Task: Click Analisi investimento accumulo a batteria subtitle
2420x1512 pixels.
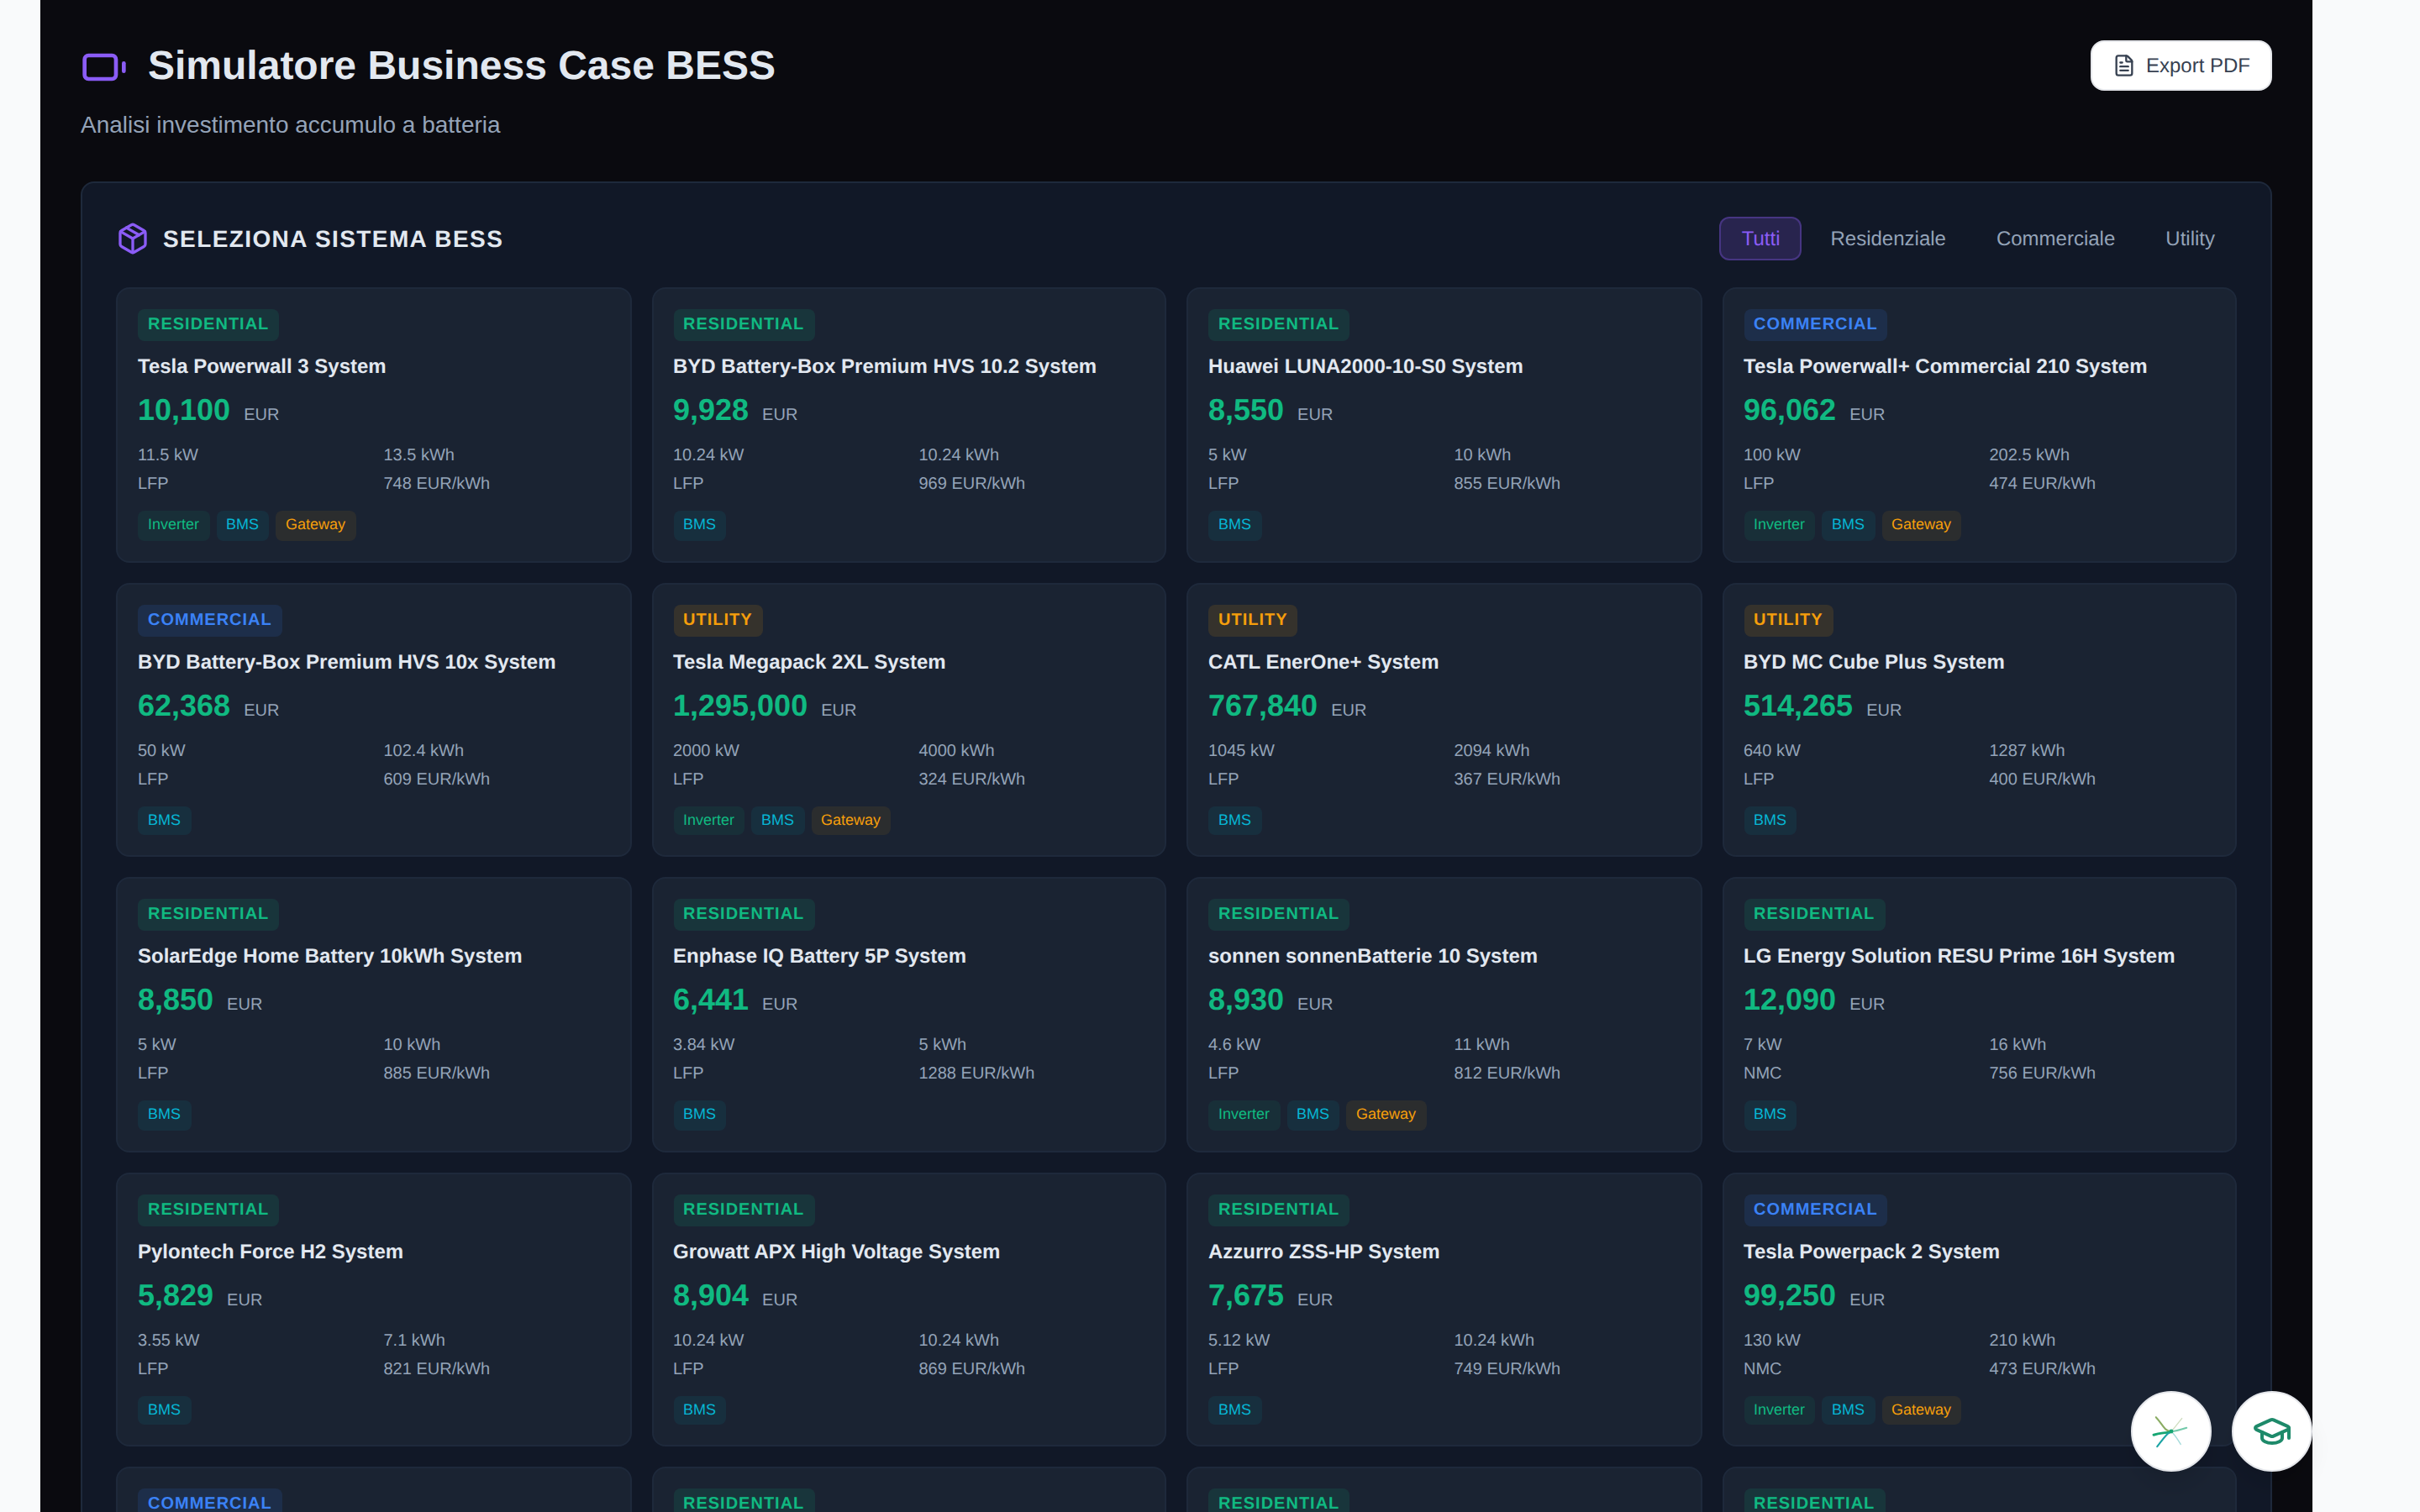Action: coord(290,125)
